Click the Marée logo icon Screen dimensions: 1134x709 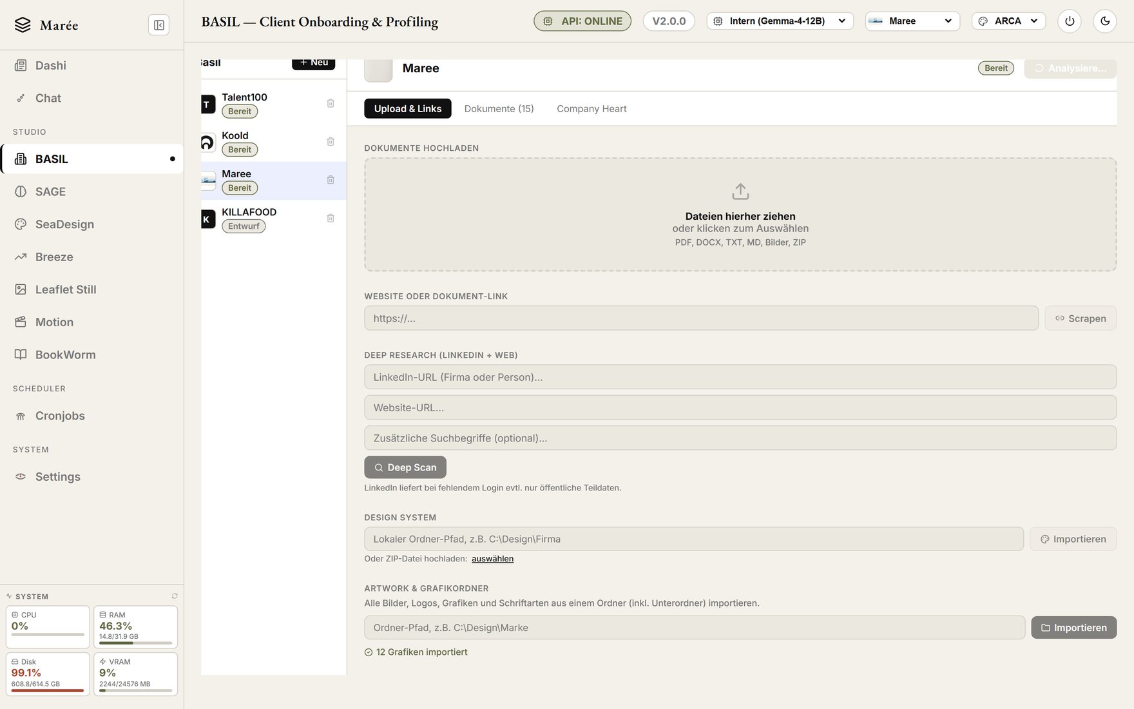click(x=23, y=25)
